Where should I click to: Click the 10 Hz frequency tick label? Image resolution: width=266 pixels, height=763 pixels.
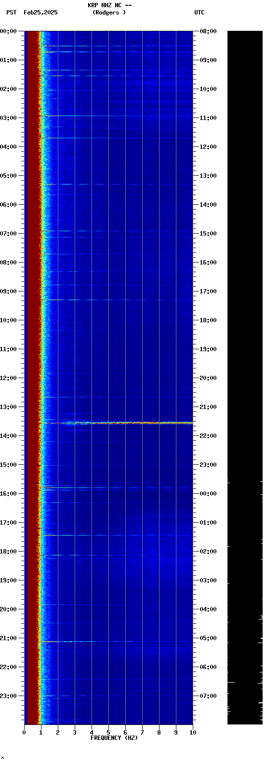[x=193, y=733]
